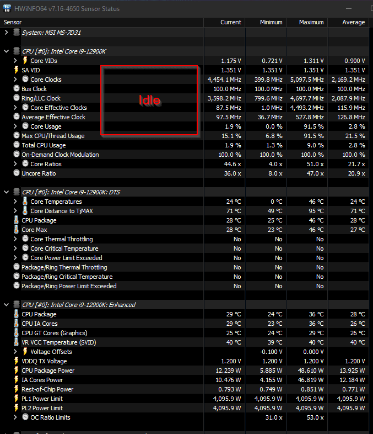Screen dimensions: 373x434
Task: Click the clock icon beside Uncore Ratio
Action: click(17, 173)
